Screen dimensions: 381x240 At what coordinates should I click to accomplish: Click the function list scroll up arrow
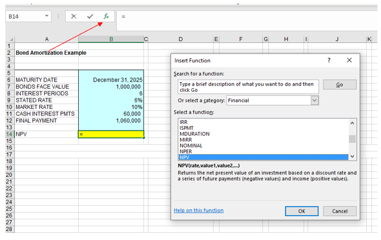[352, 123]
